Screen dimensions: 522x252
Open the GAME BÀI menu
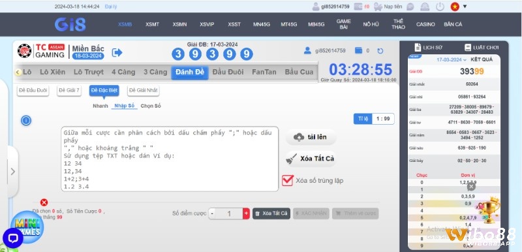(344, 24)
